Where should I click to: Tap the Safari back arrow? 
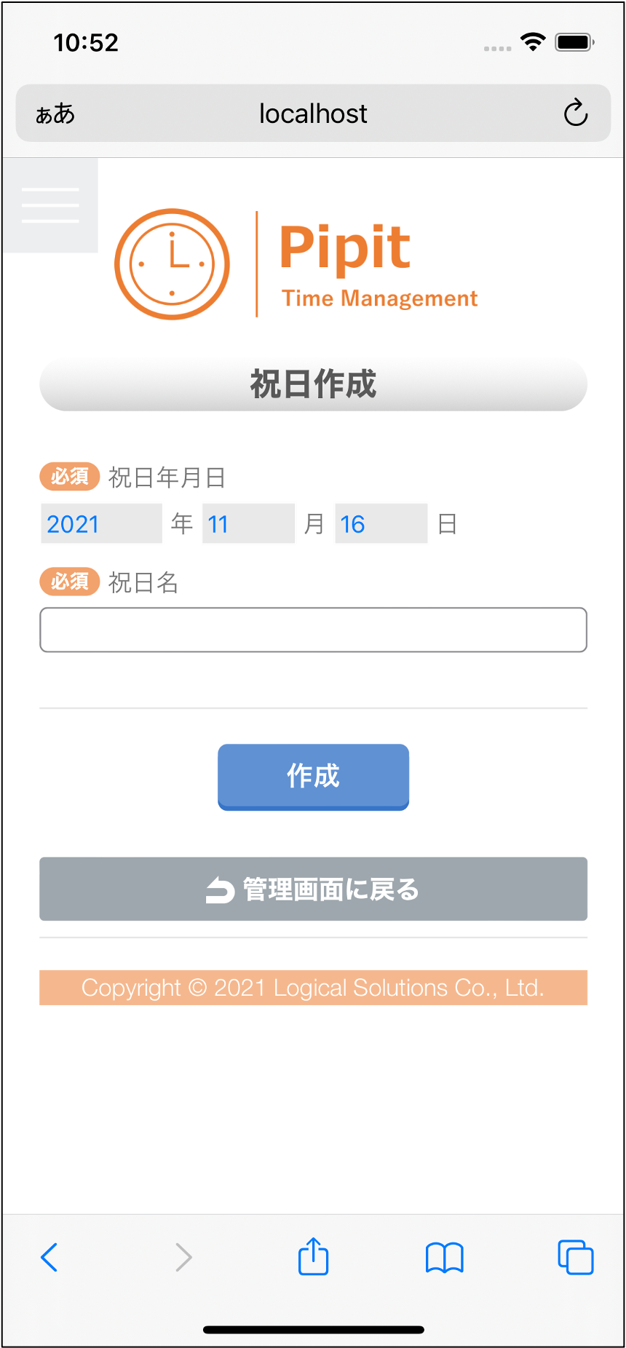coord(49,1257)
